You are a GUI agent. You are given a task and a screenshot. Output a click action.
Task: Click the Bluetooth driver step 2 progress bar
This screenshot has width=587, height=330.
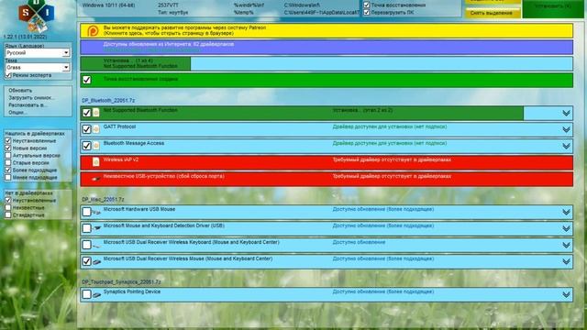click(x=327, y=113)
